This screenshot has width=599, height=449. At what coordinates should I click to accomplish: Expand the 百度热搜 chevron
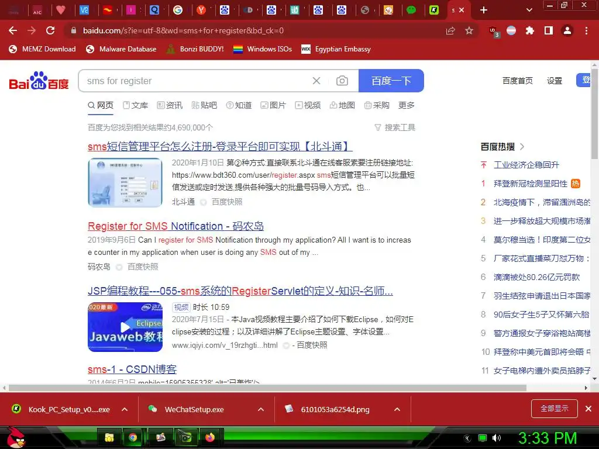522,147
